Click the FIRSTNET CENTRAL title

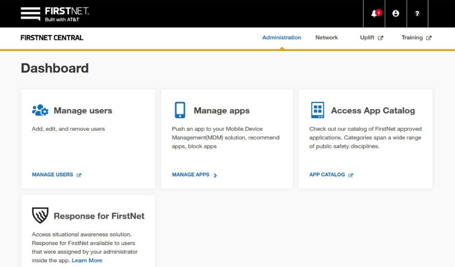point(52,38)
